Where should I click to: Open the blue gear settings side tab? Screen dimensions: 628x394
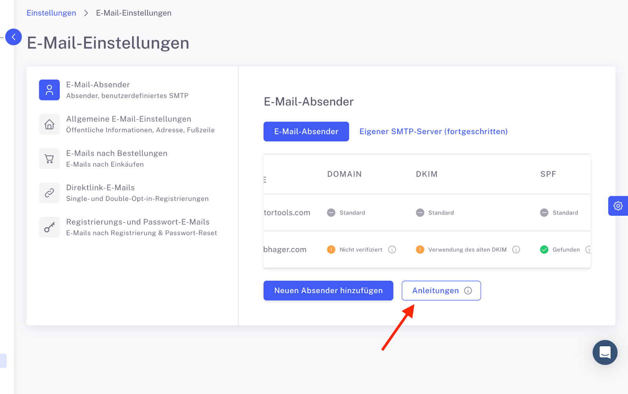click(x=618, y=206)
